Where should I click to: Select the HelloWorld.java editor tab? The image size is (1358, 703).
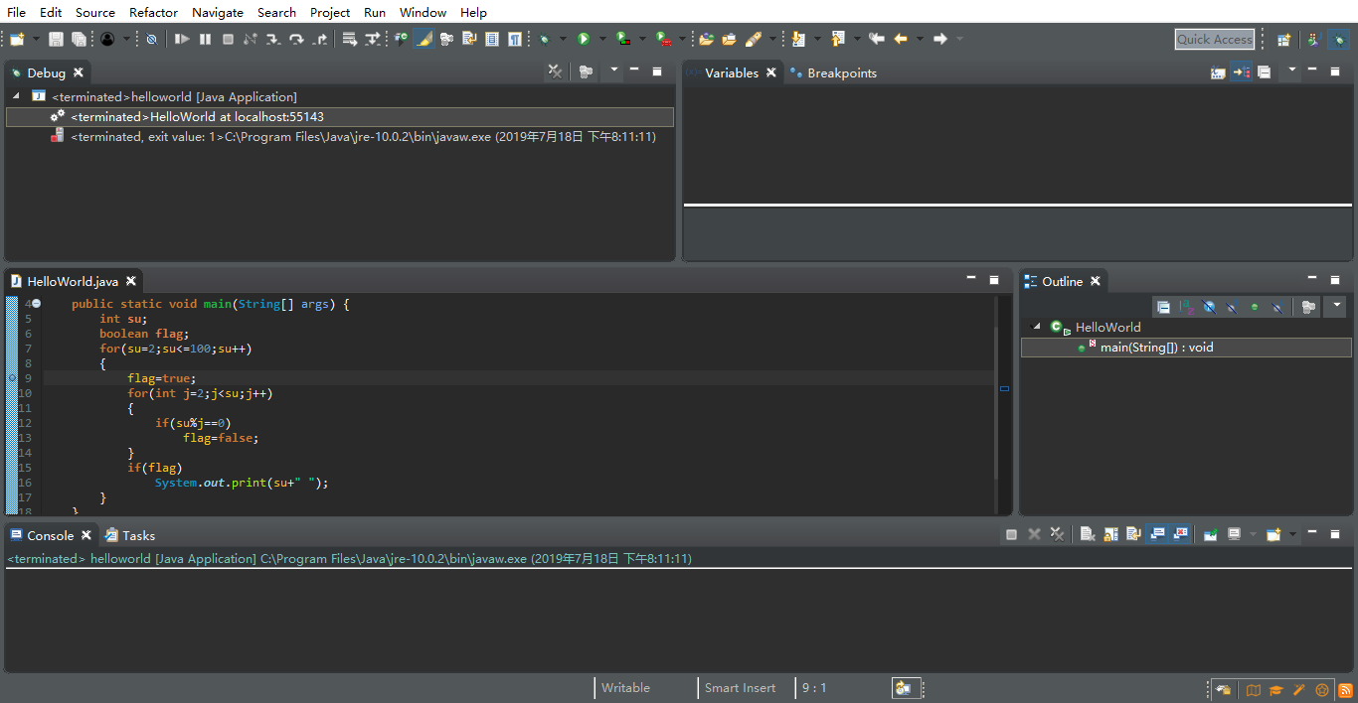click(x=73, y=281)
